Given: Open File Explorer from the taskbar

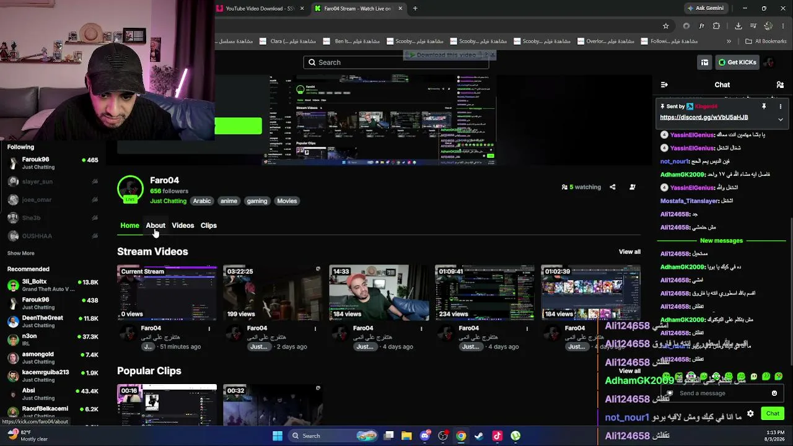Looking at the screenshot, I should pos(406,436).
